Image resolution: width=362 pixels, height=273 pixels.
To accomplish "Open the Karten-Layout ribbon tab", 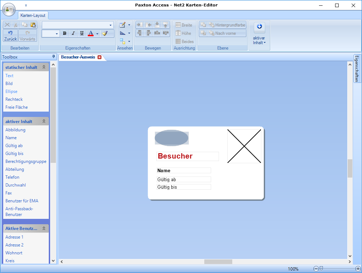I will [33, 15].
